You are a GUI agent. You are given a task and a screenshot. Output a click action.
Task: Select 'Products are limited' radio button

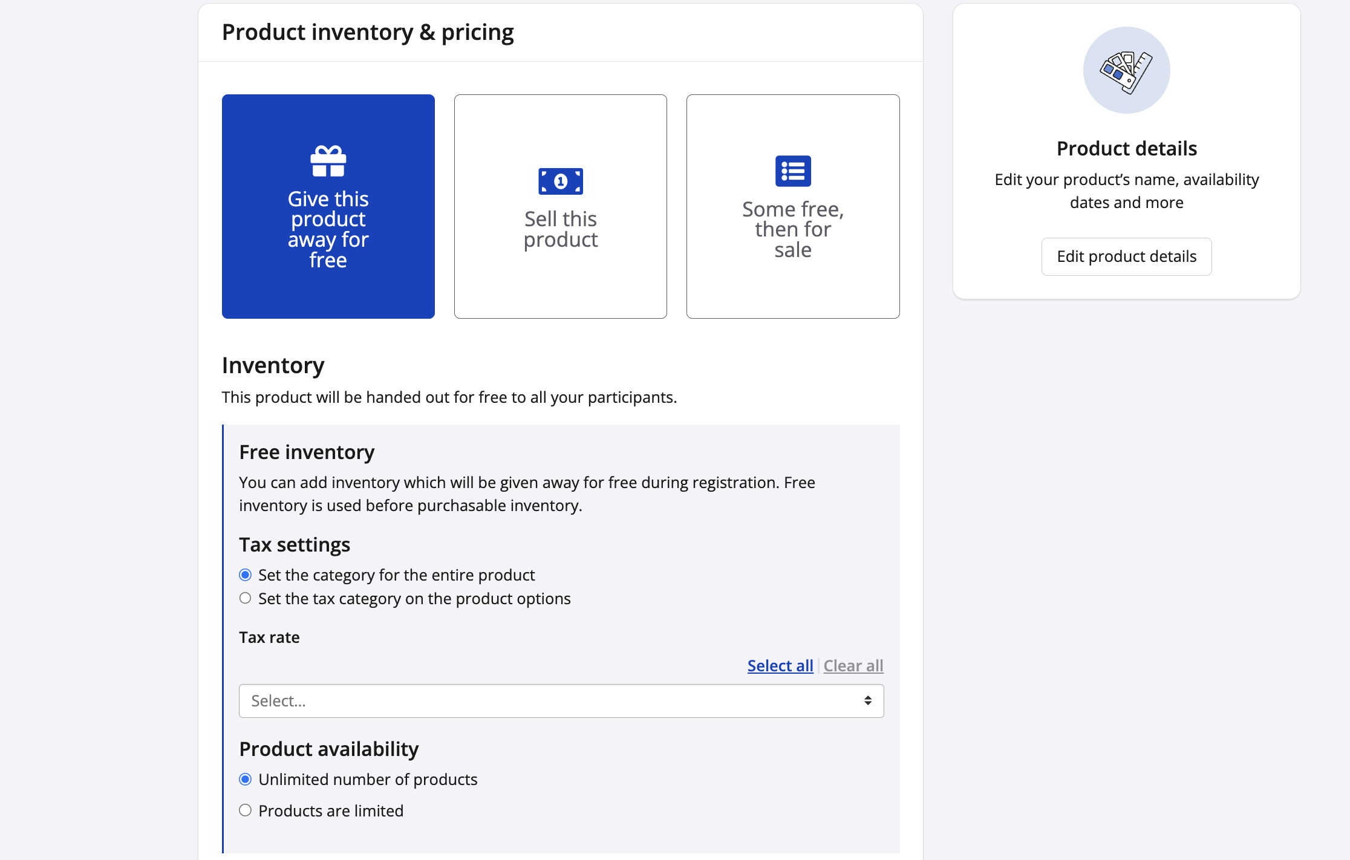point(245,810)
